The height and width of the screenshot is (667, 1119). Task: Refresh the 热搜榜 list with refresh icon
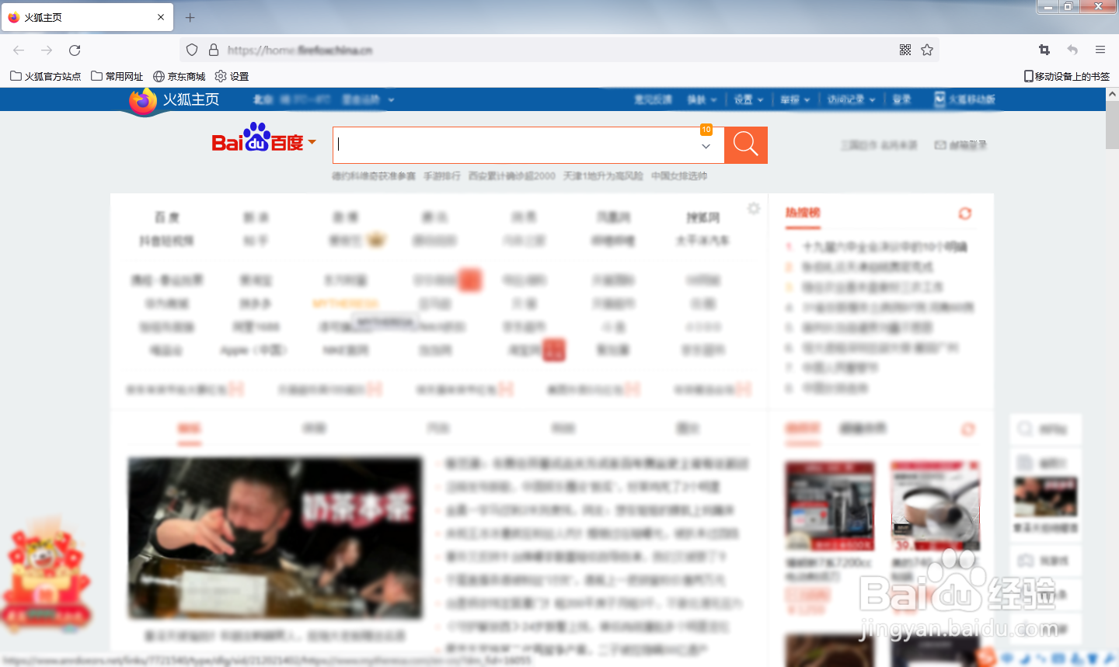[x=965, y=214]
